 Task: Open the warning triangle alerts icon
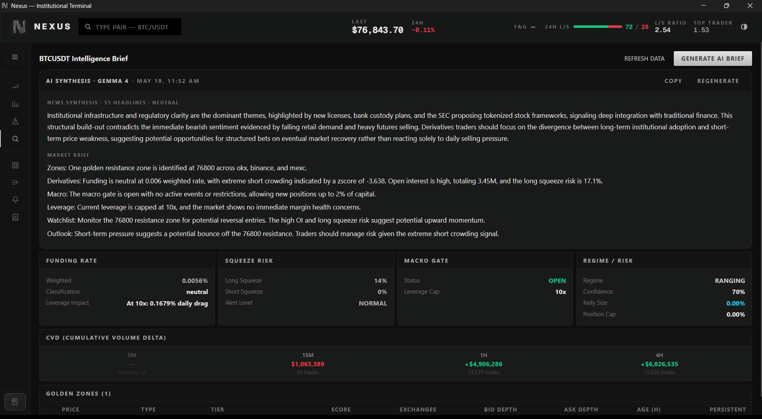(15, 121)
